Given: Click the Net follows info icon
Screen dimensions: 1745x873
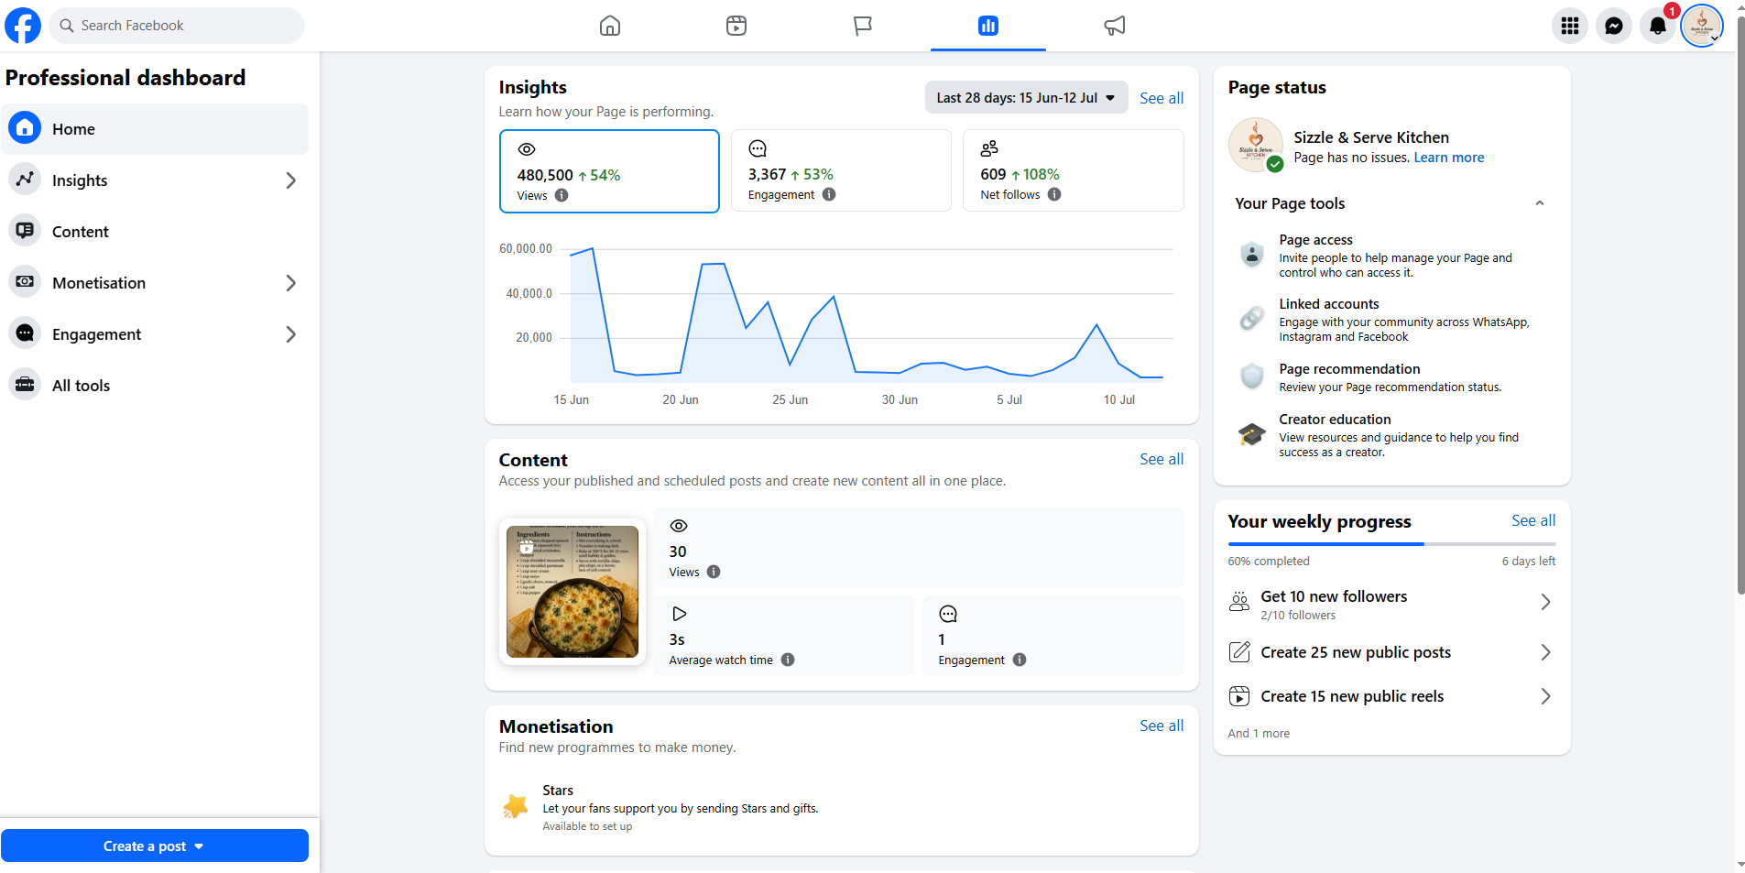Looking at the screenshot, I should point(1054,194).
